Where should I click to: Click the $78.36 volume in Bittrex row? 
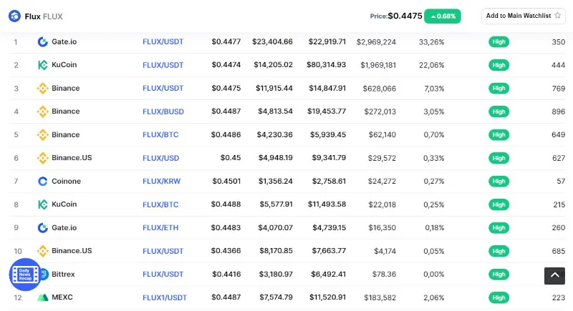click(384, 274)
